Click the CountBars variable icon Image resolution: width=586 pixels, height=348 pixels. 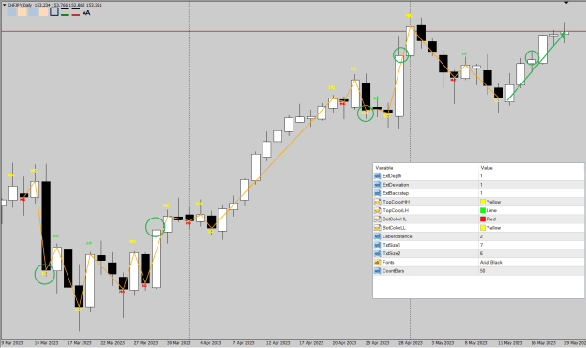point(378,271)
